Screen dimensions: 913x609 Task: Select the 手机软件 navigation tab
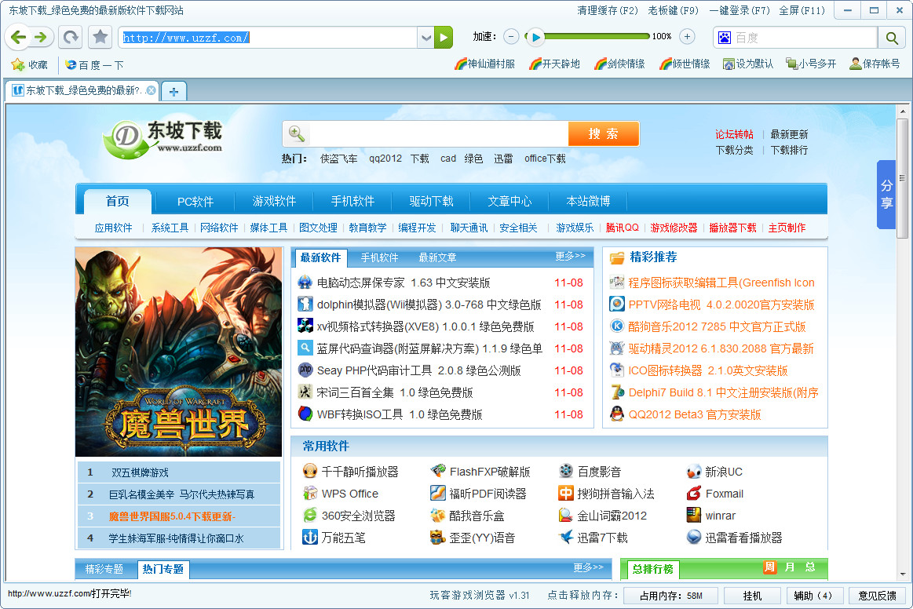point(352,202)
